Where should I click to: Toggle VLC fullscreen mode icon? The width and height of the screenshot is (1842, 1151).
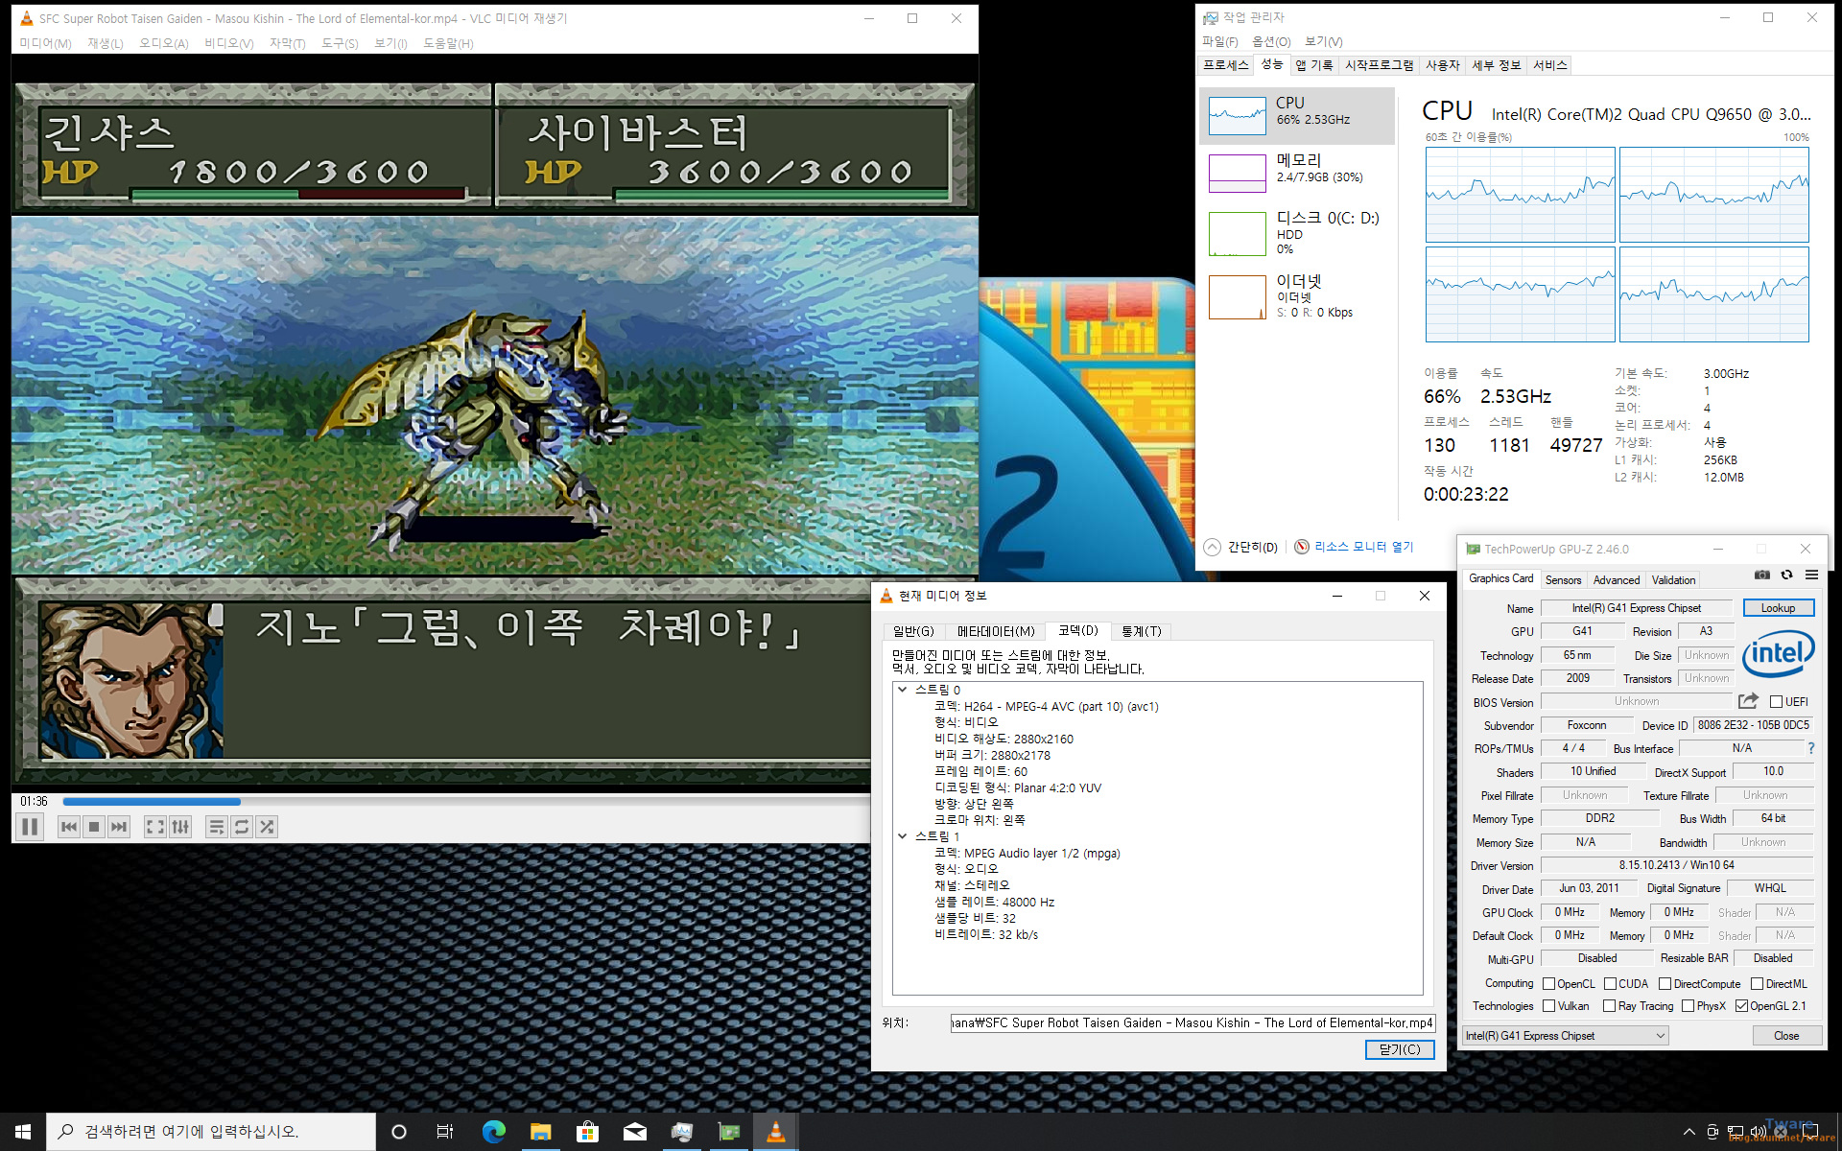pos(154,827)
